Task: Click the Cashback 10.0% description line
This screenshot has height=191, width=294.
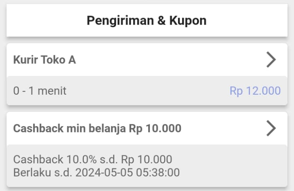Action: pos(93,160)
